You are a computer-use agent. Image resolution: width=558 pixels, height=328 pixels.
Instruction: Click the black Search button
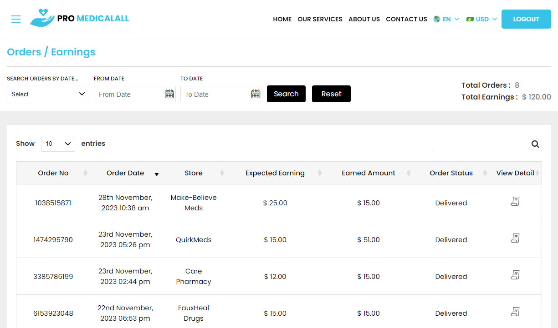(x=286, y=94)
